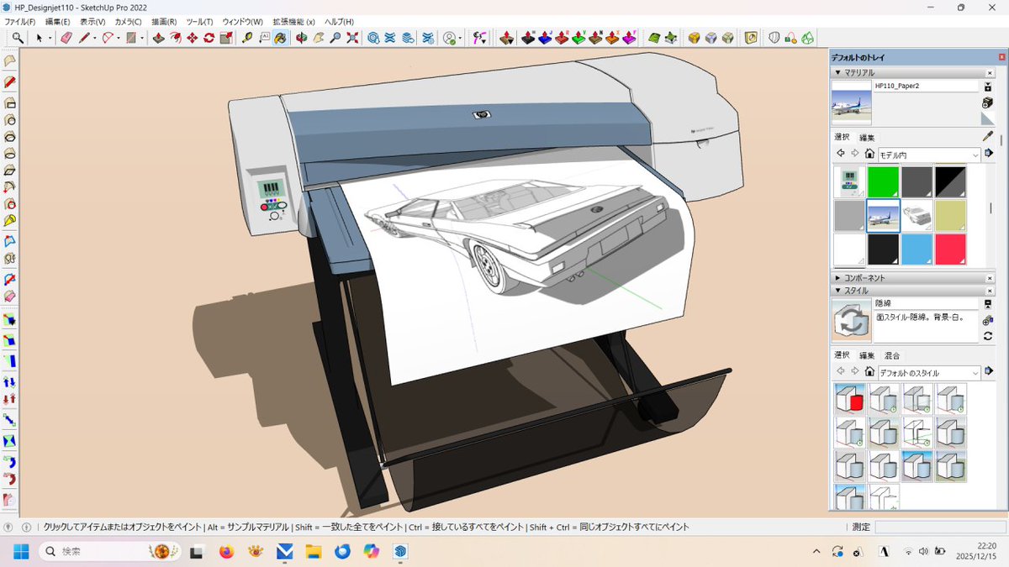
Task: Open the カメラ(C) menu
Action: point(128,21)
